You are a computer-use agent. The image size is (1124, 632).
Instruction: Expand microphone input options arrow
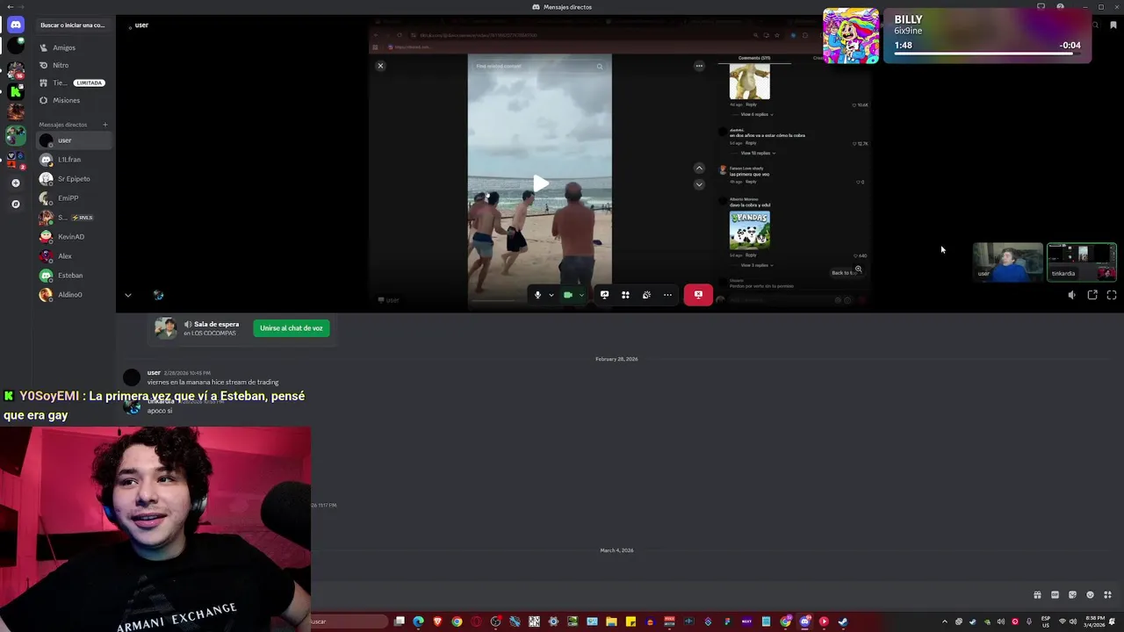[551, 295]
